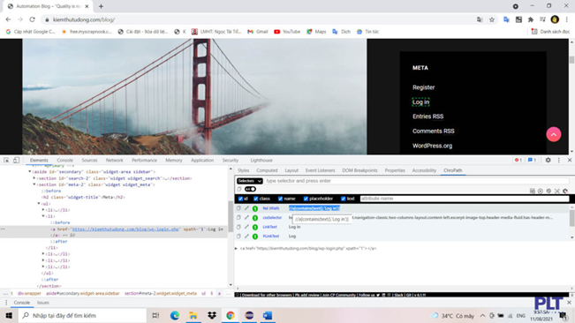The height and width of the screenshot is (323, 575).
Task: Click the attribute name input field
Action: point(465,199)
